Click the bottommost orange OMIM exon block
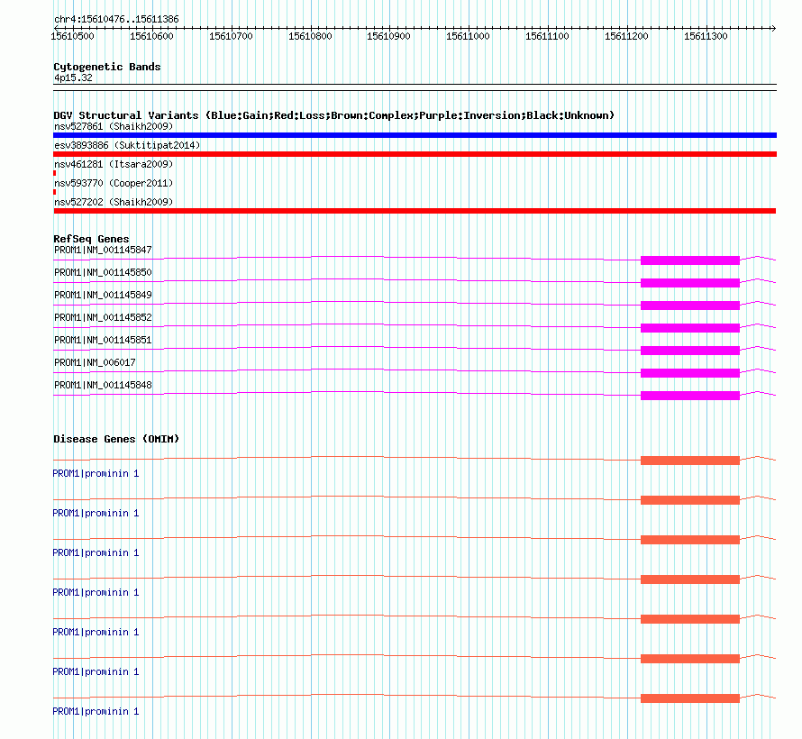The width and height of the screenshot is (802, 739). click(x=690, y=698)
